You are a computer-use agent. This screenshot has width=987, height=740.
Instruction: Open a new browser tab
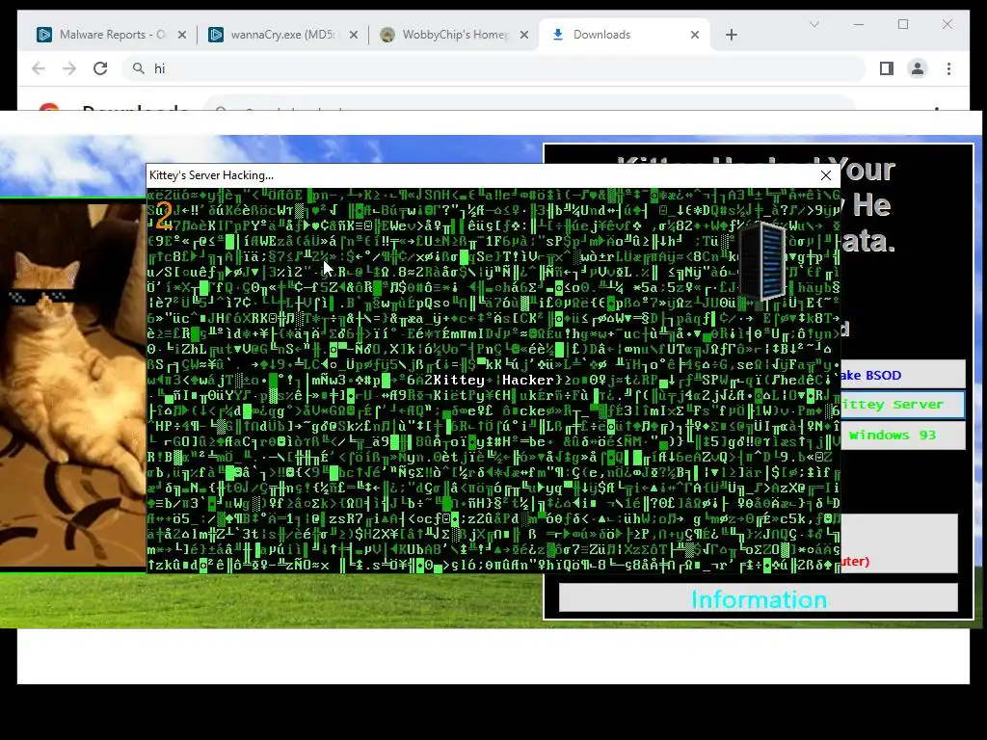(x=731, y=35)
